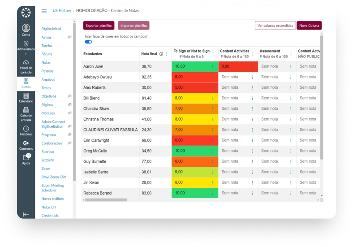The height and width of the screenshot is (247, 353).
Task: Open Notas in the course navigation
Action: pos(46,62)
